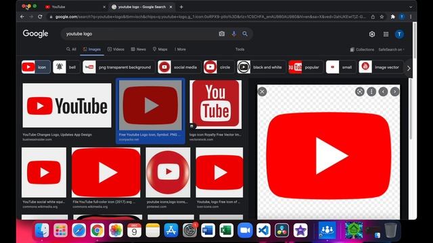433x243 pixels.
Task: Expand the More search options menu
Action: (x=180, y=49)
